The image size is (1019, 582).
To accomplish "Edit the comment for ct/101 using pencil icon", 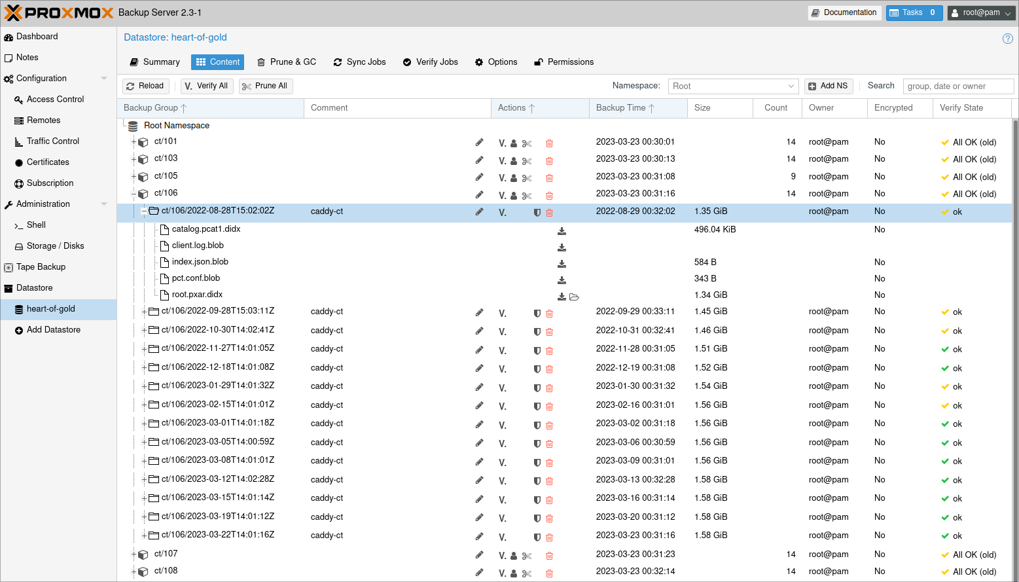I will [479, 142].
